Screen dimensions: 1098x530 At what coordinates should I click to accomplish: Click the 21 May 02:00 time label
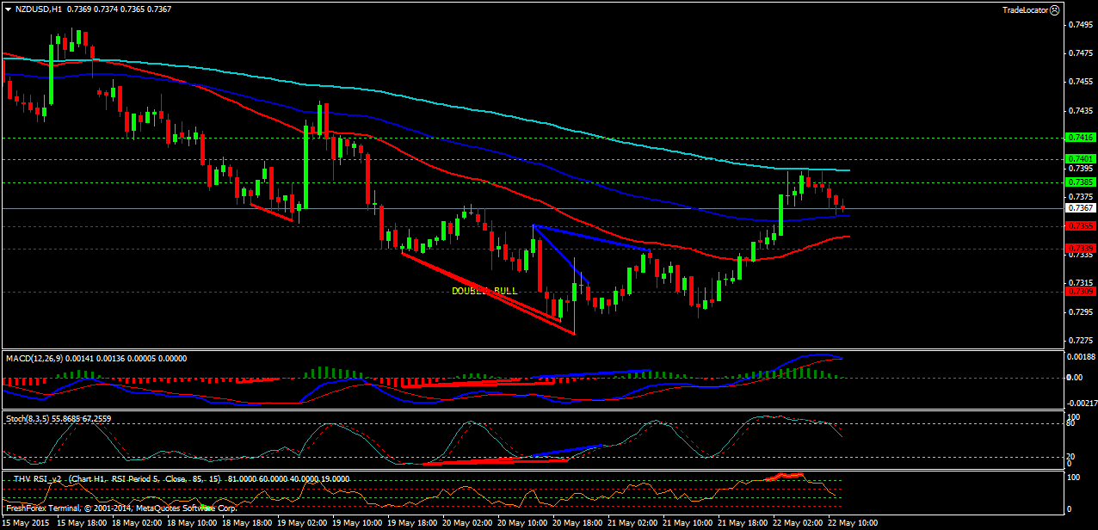pyautogui.click(x=632, y=523)
